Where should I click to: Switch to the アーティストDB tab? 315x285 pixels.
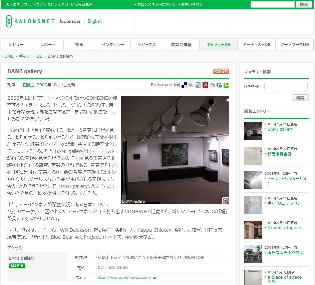(x=256, y=45)
